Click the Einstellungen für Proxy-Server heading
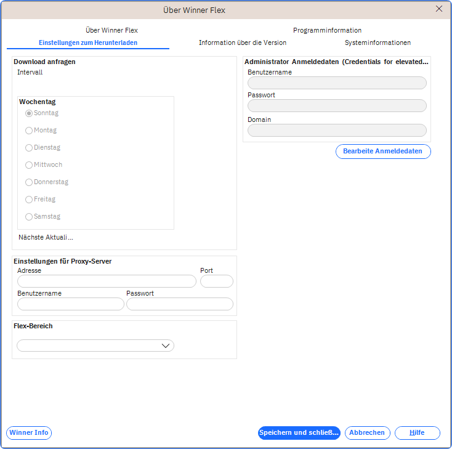This screenshot has height=449, width=452. point(63,261)
